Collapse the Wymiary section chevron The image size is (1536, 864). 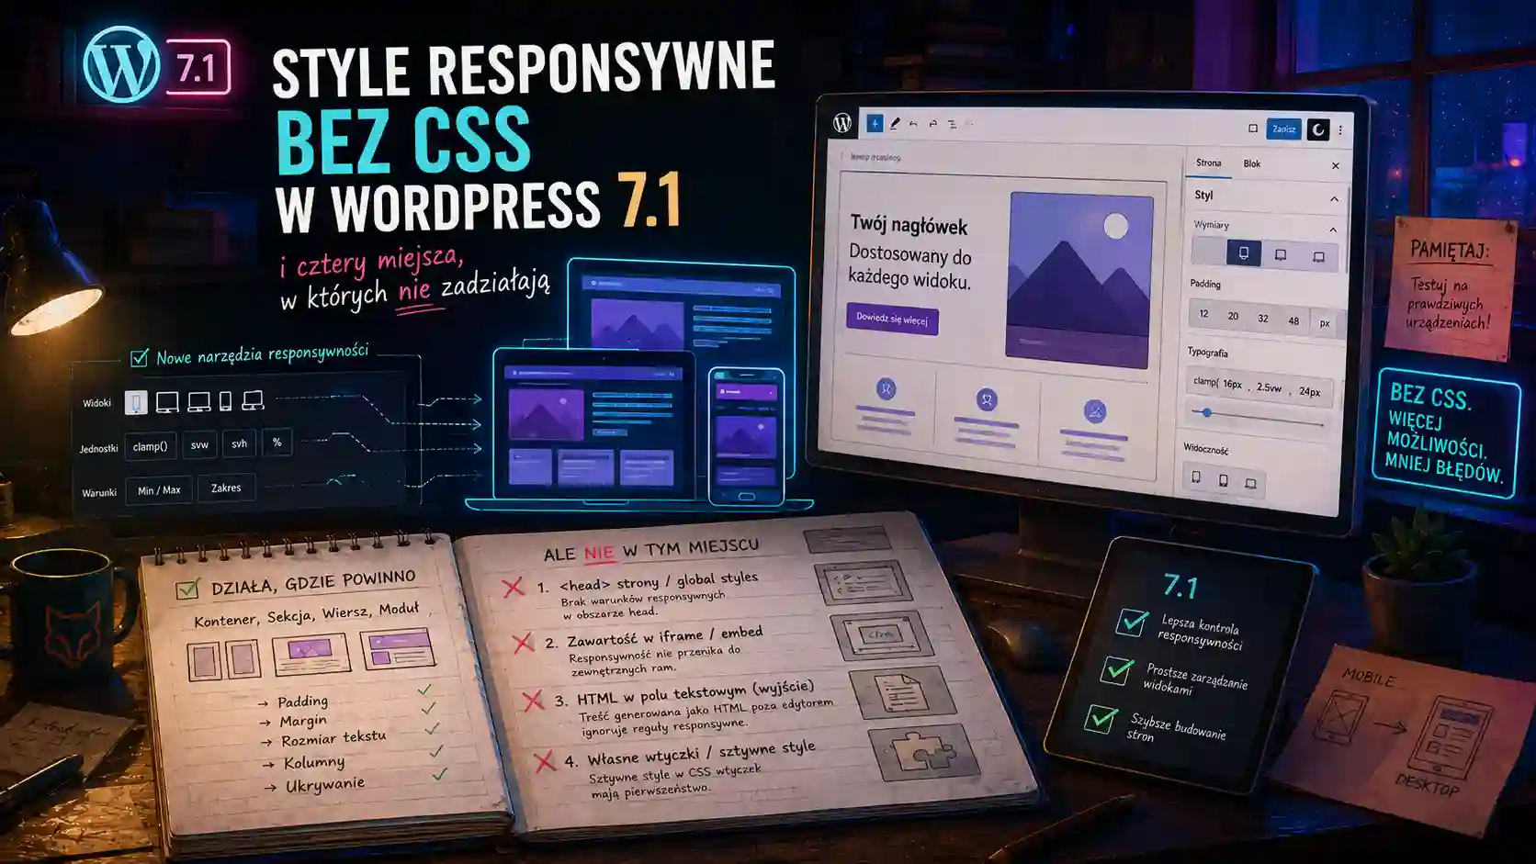click(x=1333, y=230)
